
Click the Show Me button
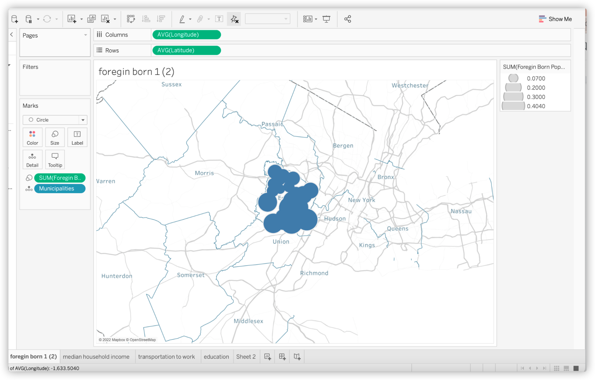555,18
